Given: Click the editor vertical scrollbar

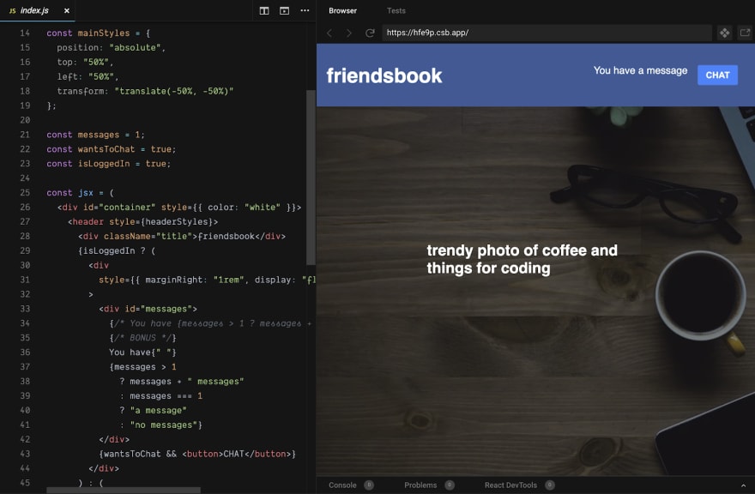Looking at the screenshot, I should point(311,178).
